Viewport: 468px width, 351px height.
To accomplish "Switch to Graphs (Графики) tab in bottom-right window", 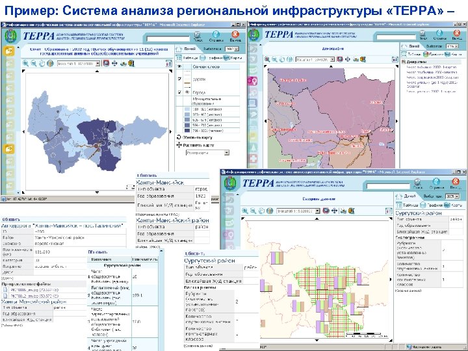I will pyautogui.click(x=432, y=205).
